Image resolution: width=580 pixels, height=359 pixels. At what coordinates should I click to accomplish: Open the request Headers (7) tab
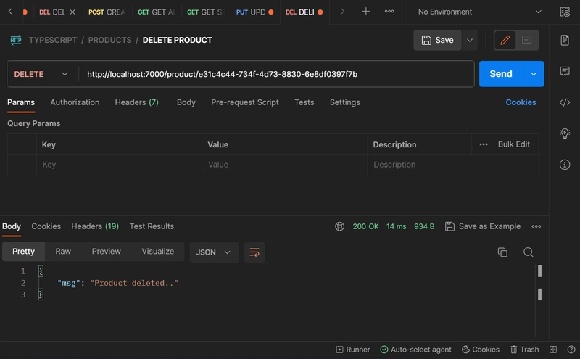[x=136, y=102]
